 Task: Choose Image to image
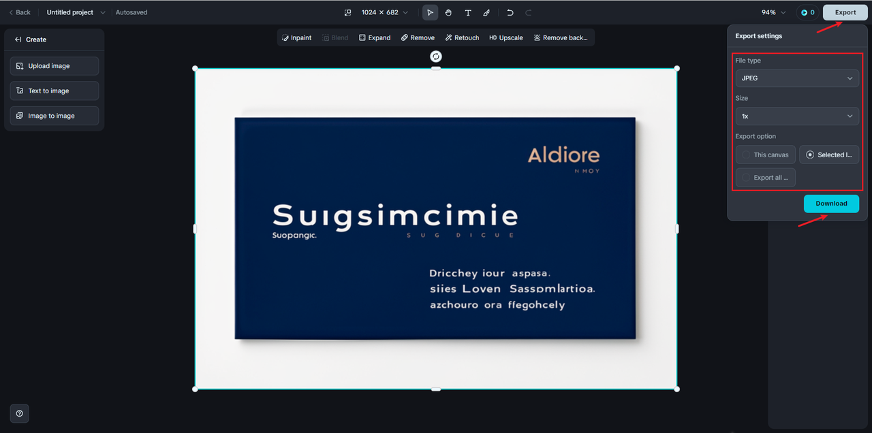point(54,116)
